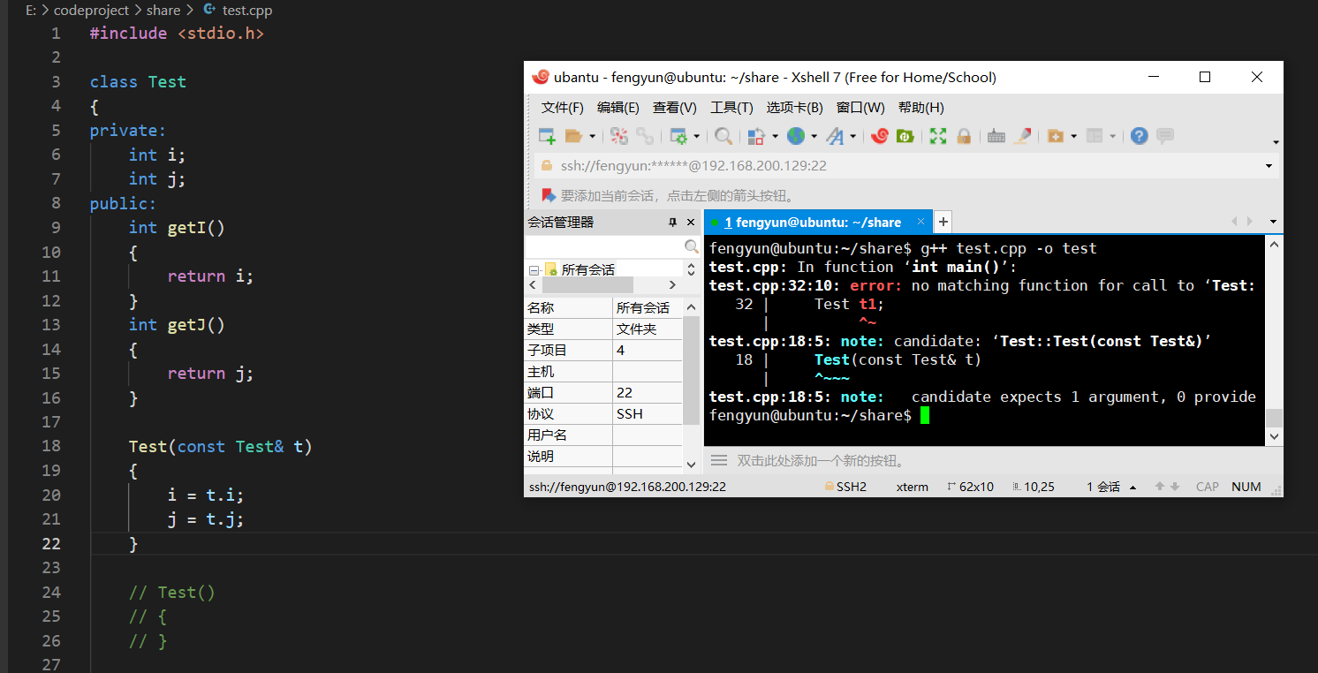This screenshot has width=1318, height=673.
Task: Click the font 'A' icon in Xshell toolbar
Action: coord(835,136)
